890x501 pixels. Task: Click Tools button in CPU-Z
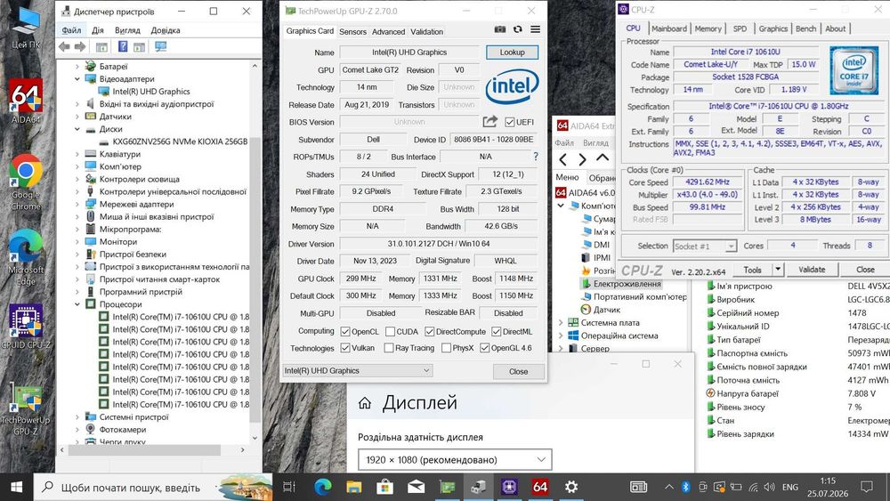point(753,270)
